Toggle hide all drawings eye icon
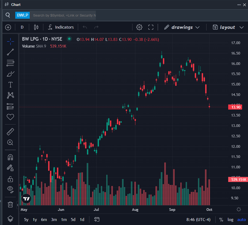Screen dimensions: 248x225 [10, 189]
